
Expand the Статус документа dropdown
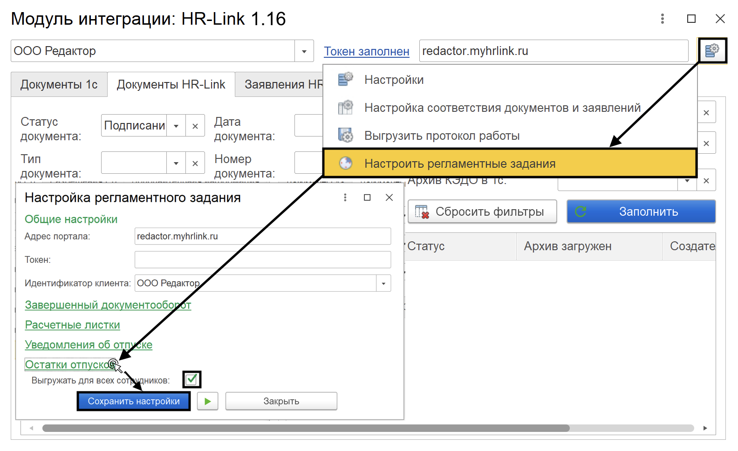(176, 126)
